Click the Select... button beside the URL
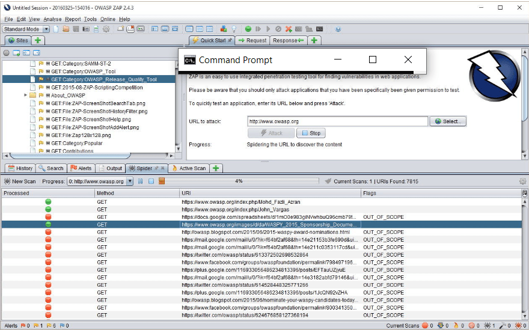The image size is (529, 330). [x=448, y=121]
